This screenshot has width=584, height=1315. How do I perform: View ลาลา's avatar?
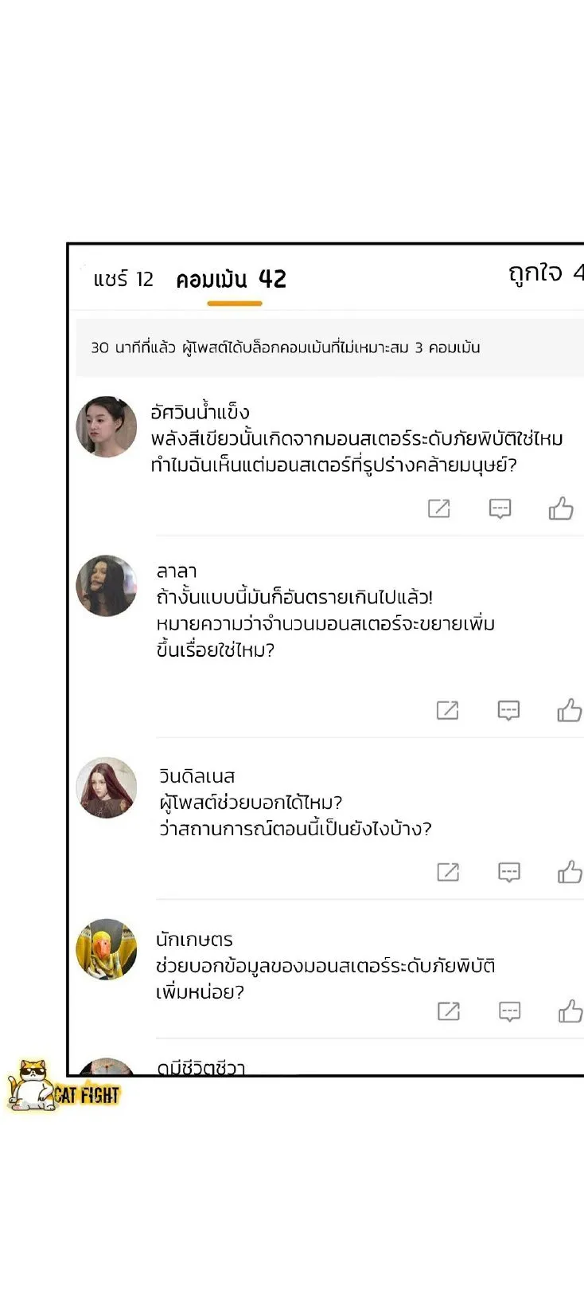point(107,586)
